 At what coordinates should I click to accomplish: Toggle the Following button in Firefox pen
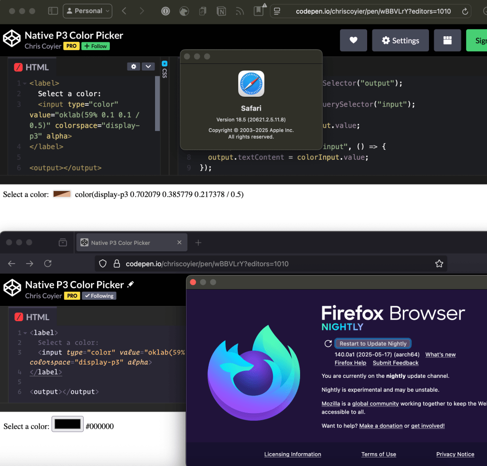click(99, 296)
